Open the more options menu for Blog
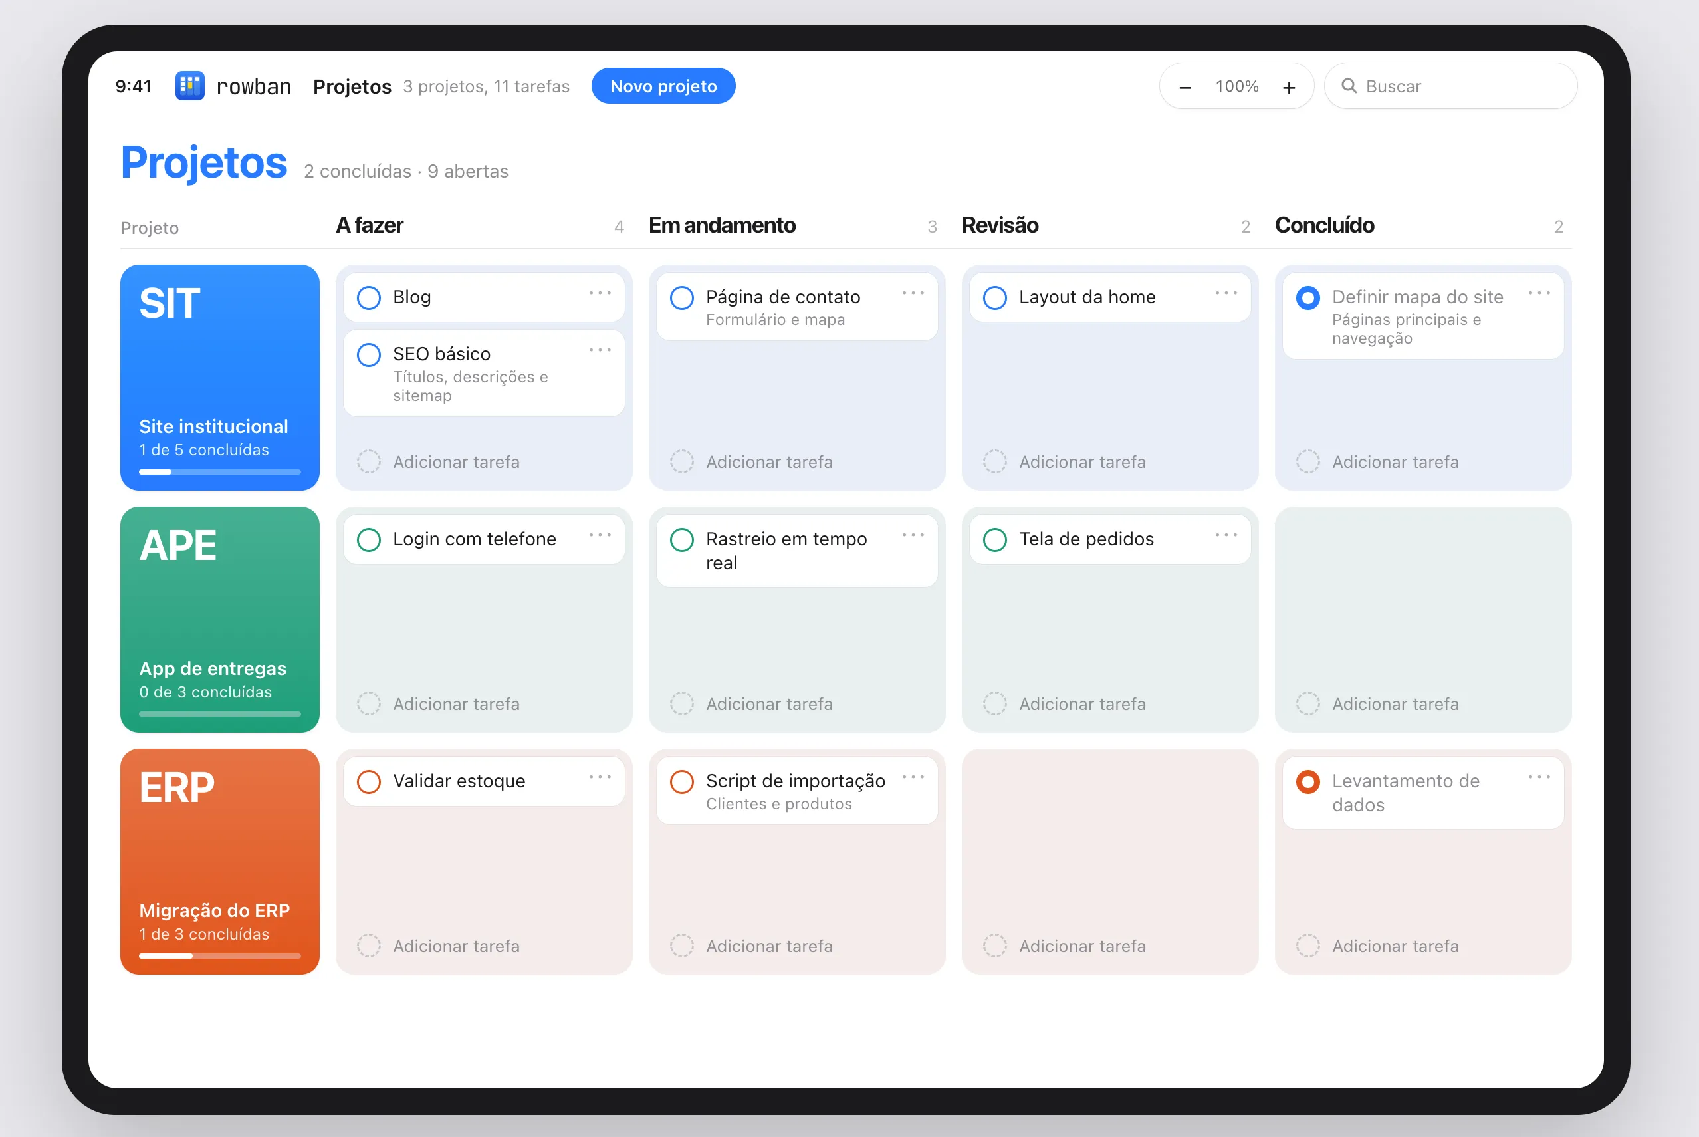The image size is (1699, 1137). pos(600,293)
